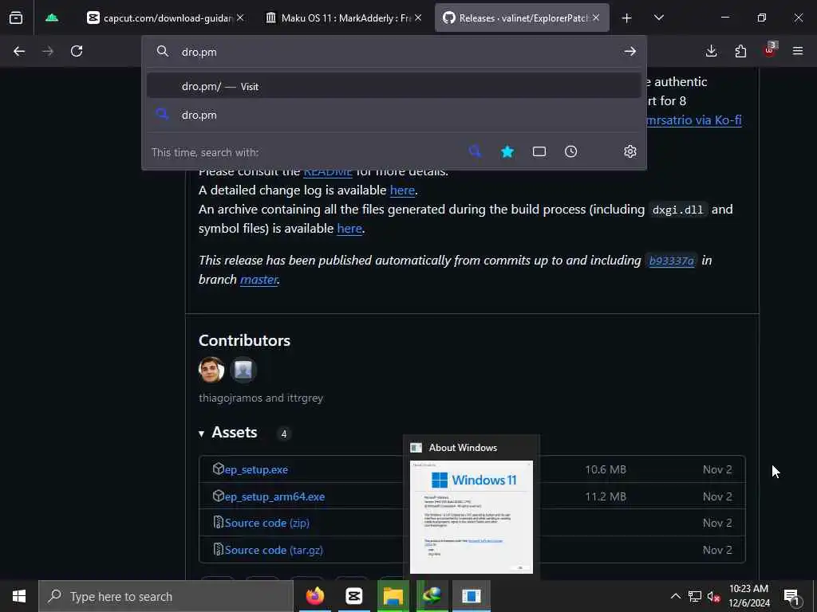Screen dimensions: 817x612
Task: Close the capcut.com tab
Action: pos(239,18)
